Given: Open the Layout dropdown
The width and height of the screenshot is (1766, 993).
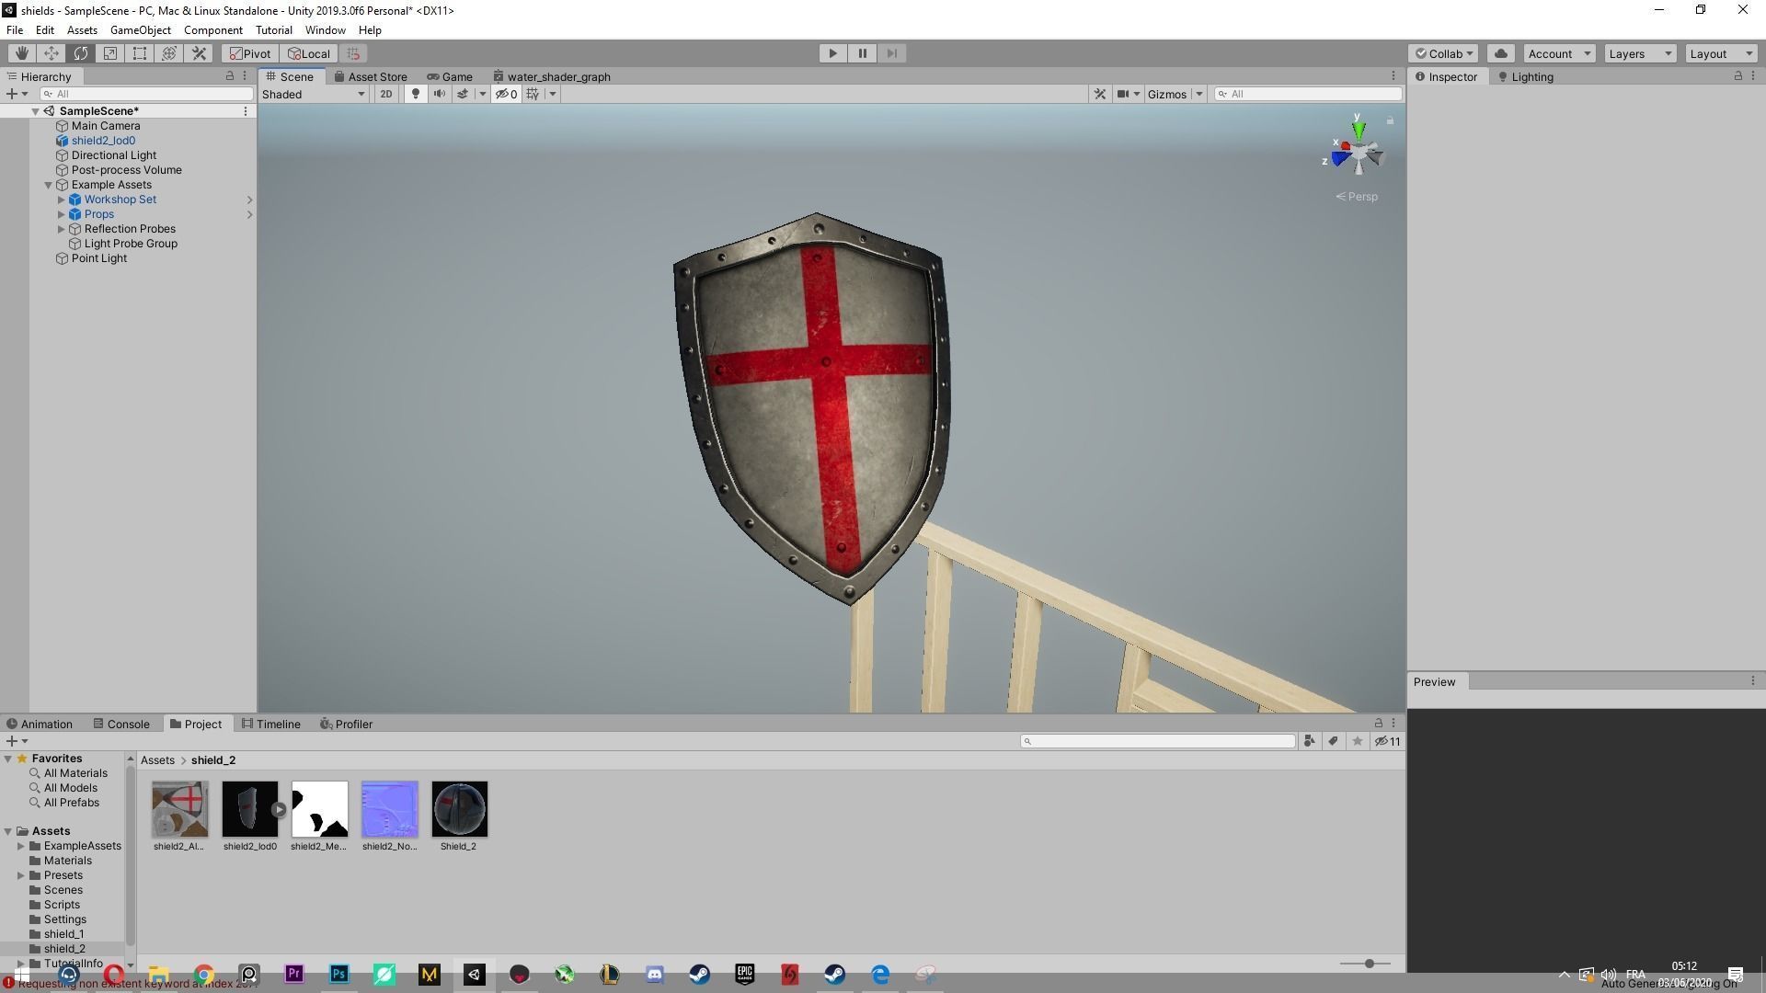Looking at the screenshot, I should tap(1721, 53).
